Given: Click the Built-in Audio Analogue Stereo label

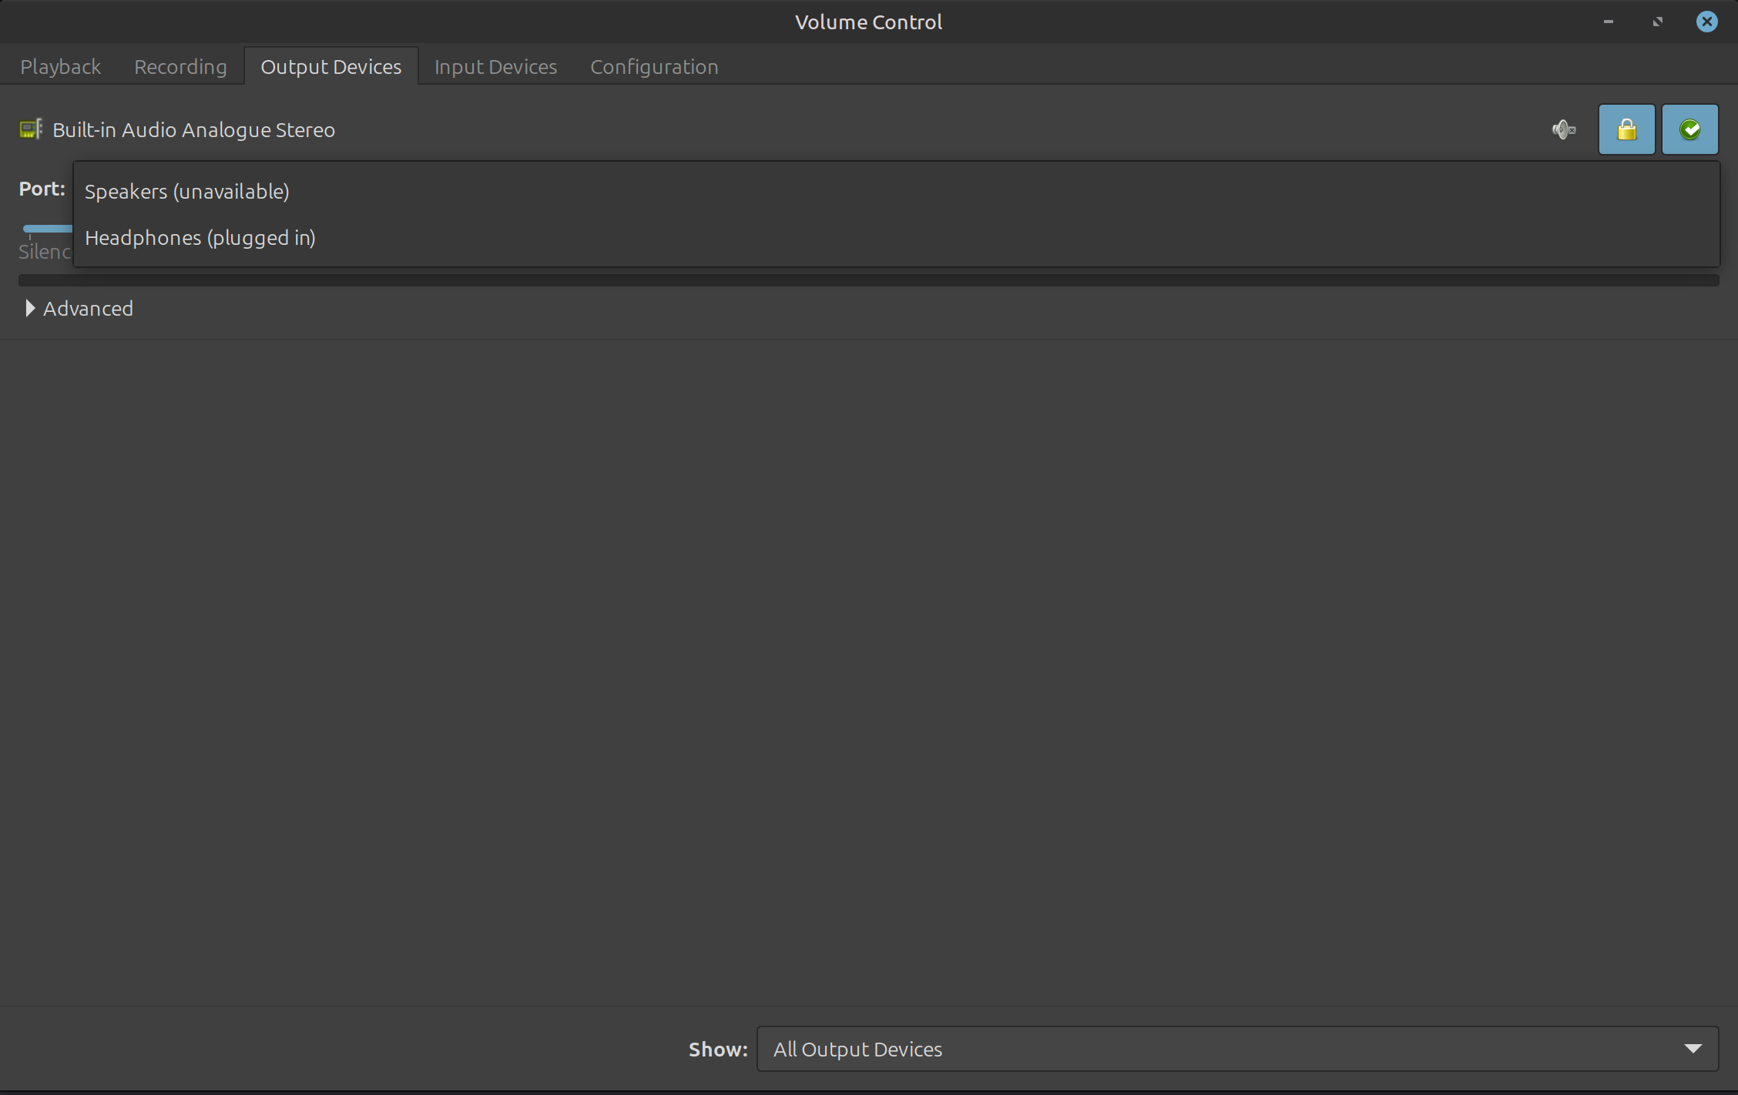Looking at the screenshot, I should [x=193, y=130].
